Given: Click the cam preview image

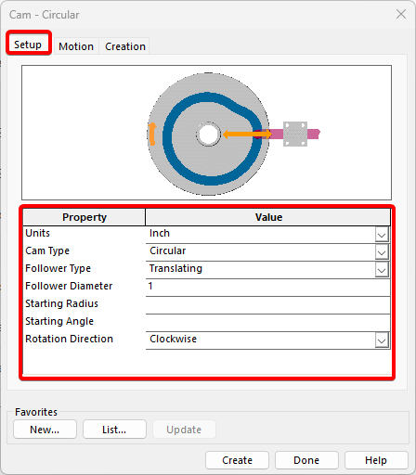Looking at the screenshot, I should [x=206, y=133].
